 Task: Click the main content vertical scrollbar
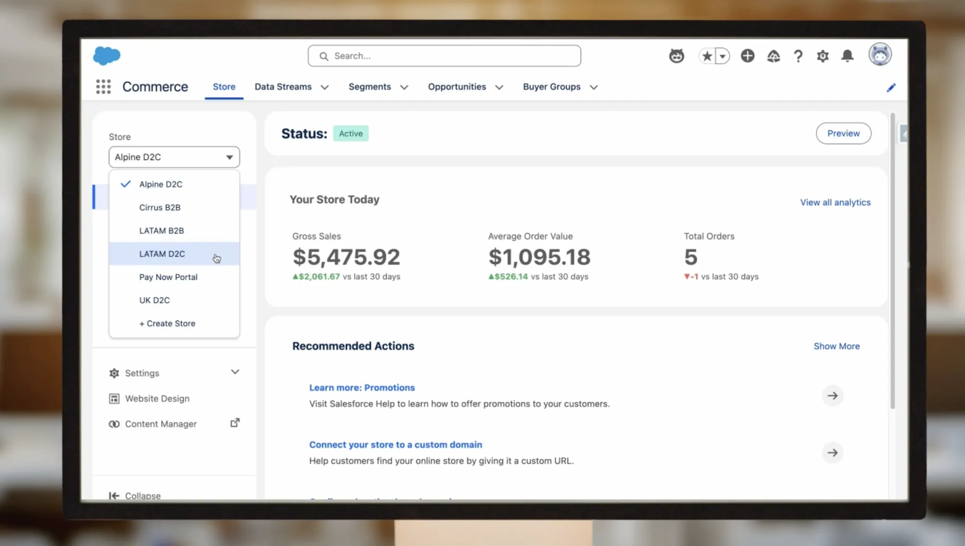(x=893, y=261)
